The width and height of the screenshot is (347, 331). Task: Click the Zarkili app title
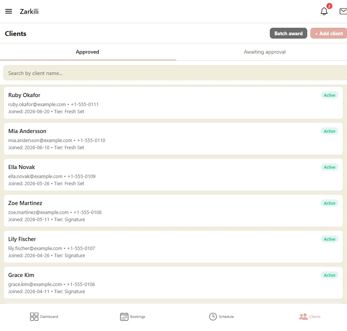(x=29, y=12)
